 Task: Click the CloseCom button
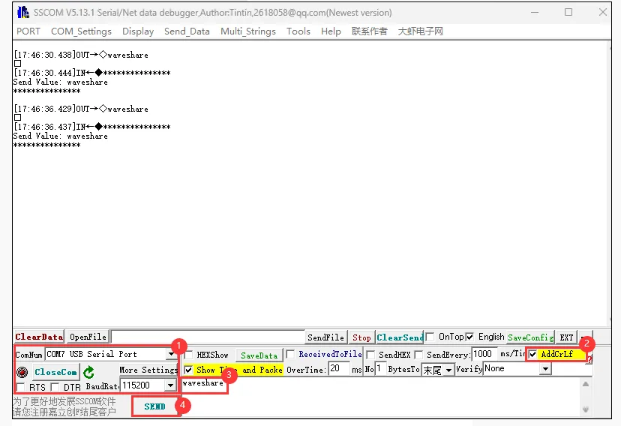pyautogui.click(x=55, y=372)
